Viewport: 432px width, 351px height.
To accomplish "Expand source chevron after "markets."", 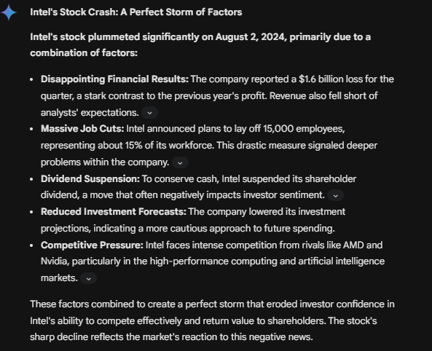I will pos(88,278).
